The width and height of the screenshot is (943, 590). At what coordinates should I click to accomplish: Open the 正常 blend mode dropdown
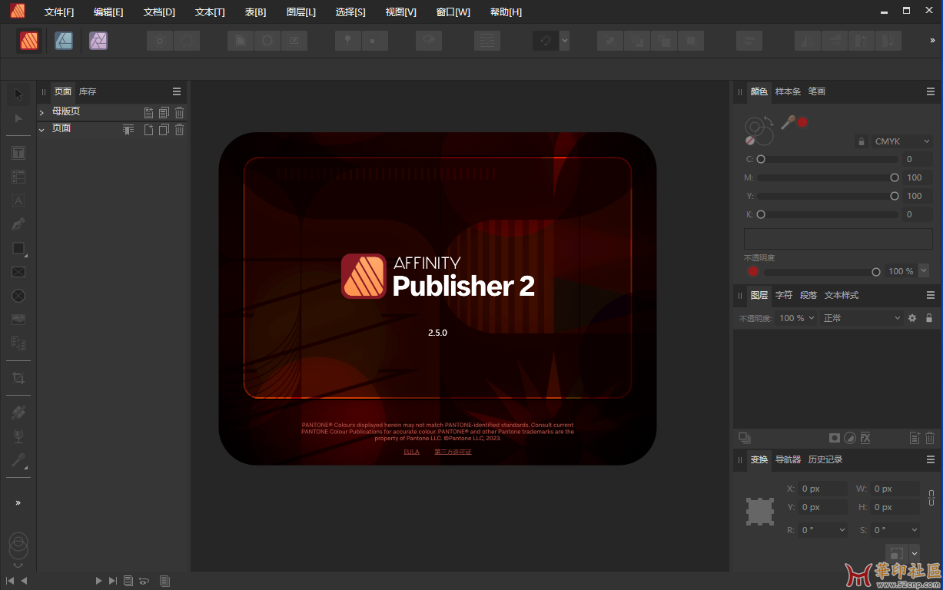click(x=862, y=318)
